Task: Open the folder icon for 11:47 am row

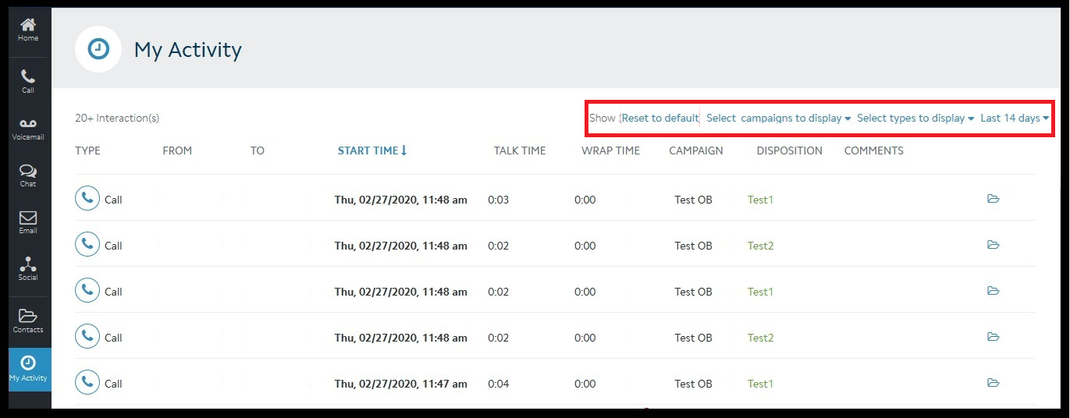Action: tap(993, 383)
